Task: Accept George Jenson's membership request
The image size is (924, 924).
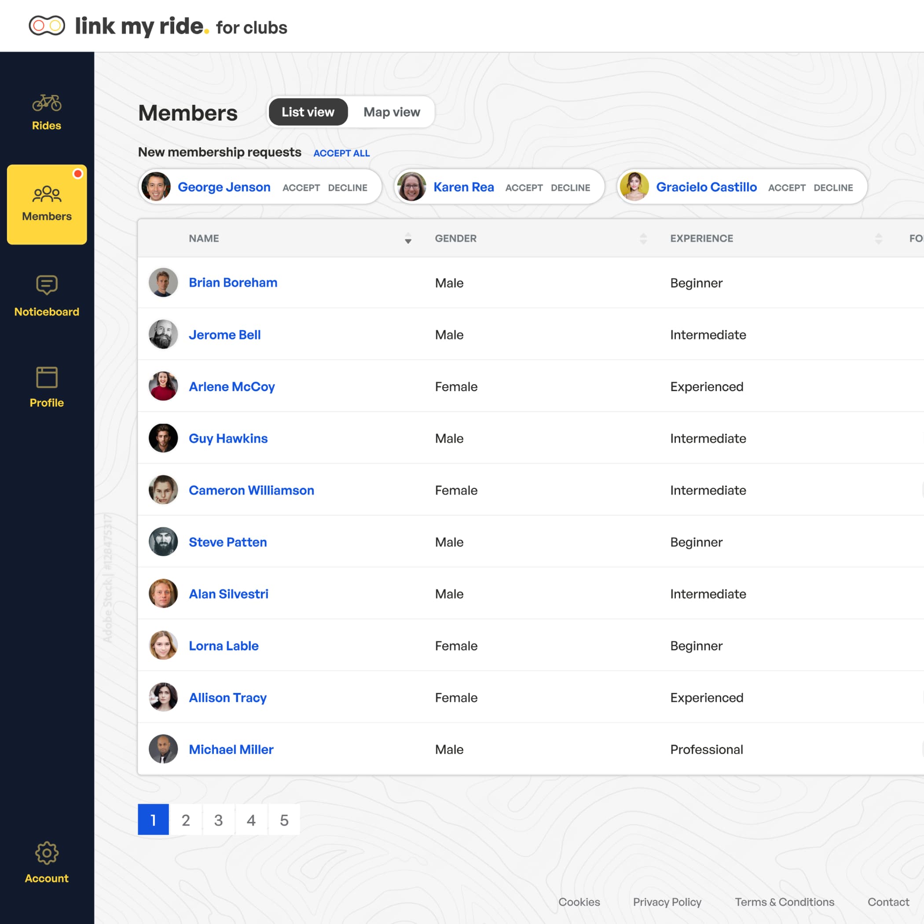Action: click(x=301, y=187)
